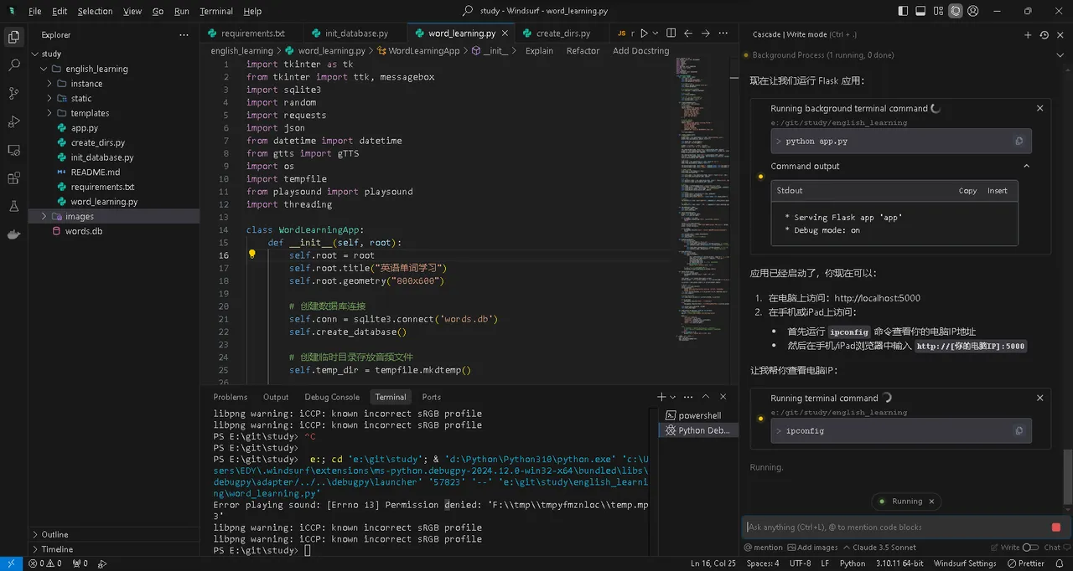1073x571 pixels.
Task: Go back in editor navigation
Action: pyautogui.click(x=688, y=33)
